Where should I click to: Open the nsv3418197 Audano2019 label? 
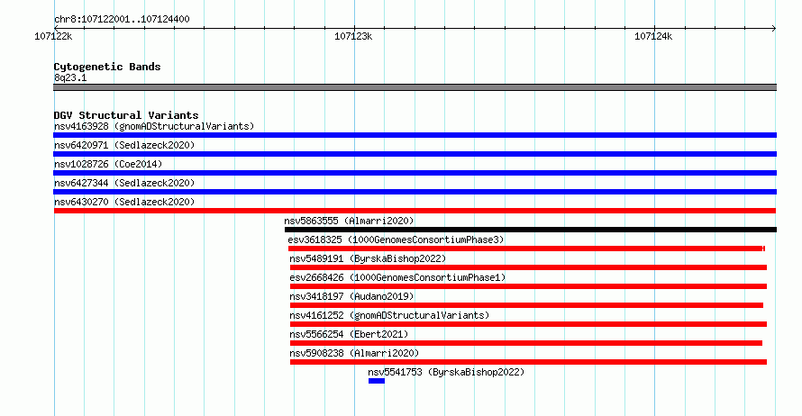(351, 296)
